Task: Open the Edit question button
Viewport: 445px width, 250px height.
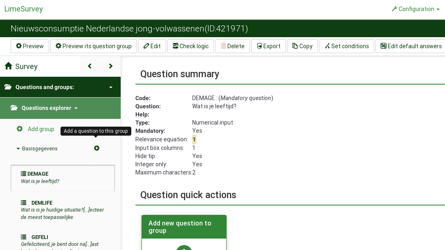Action: pyautogui.click(x=152, y=46)
